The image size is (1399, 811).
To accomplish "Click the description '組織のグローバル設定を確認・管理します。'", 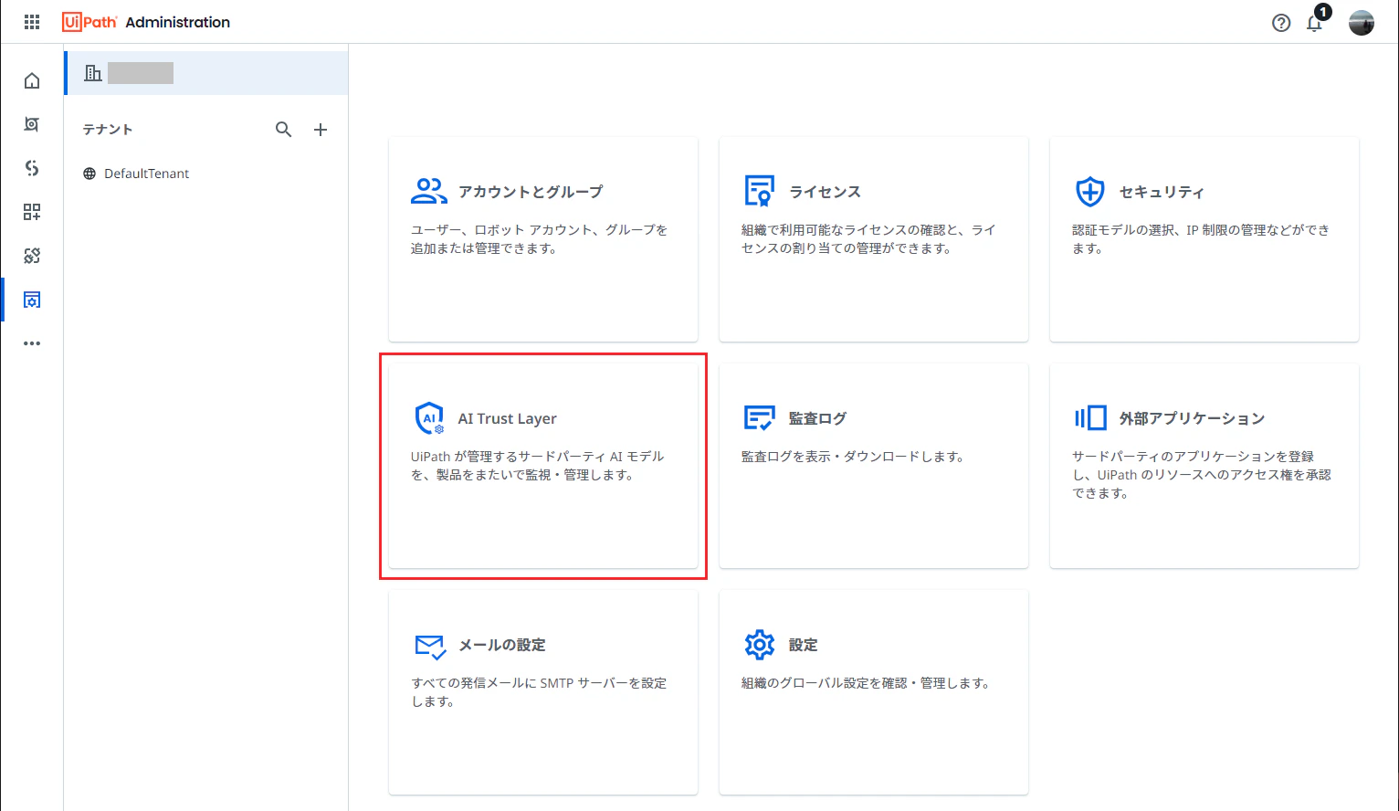I will (x=866, y=683).
